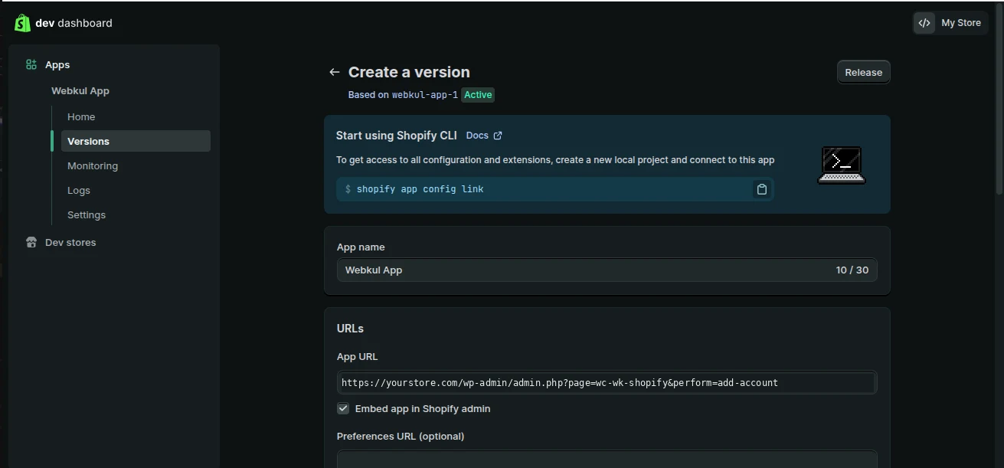
Task: Click the code brackets icon by My Store
Action: pyautogui.click(x=924, y=23)
